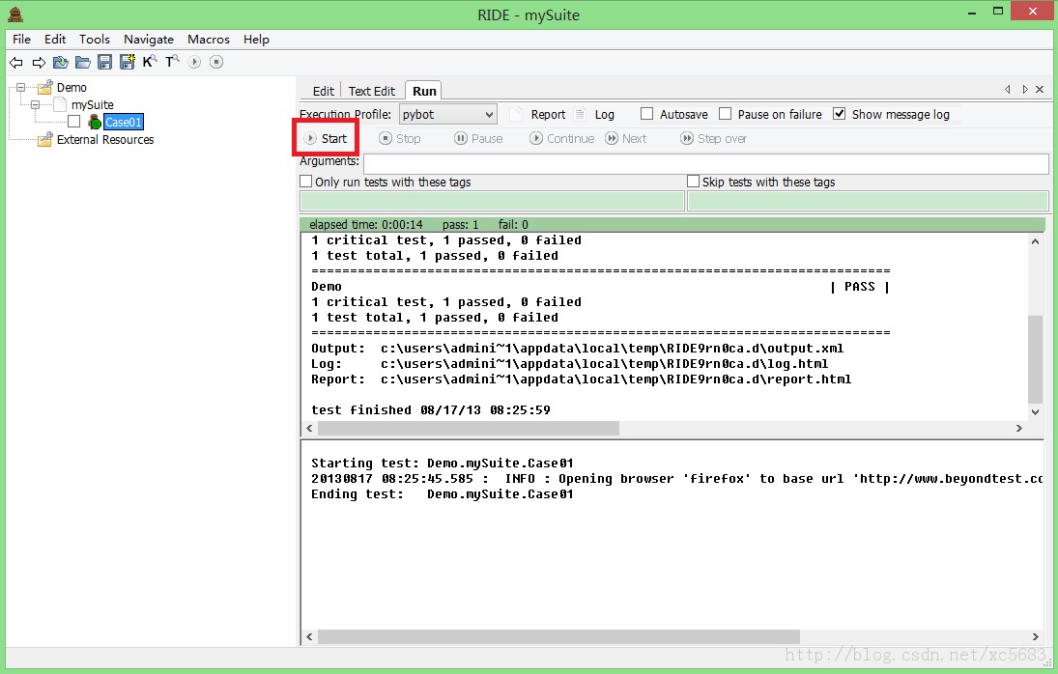Click the Save floppy disk icon
This screenshot has height=674, width=1058.
[104, 63]
